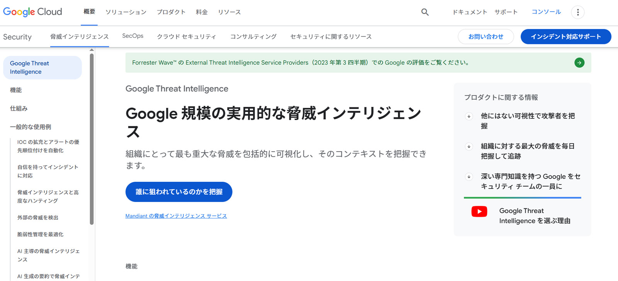Click the 誰に狙われているのかを把握 button

point(179,192)
